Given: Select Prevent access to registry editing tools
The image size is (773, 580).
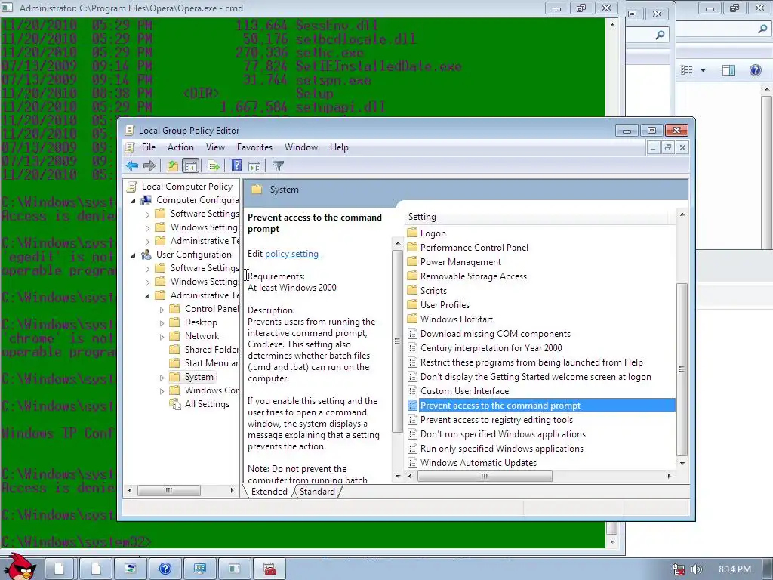Looking at the screenshot, I should 497,420.
